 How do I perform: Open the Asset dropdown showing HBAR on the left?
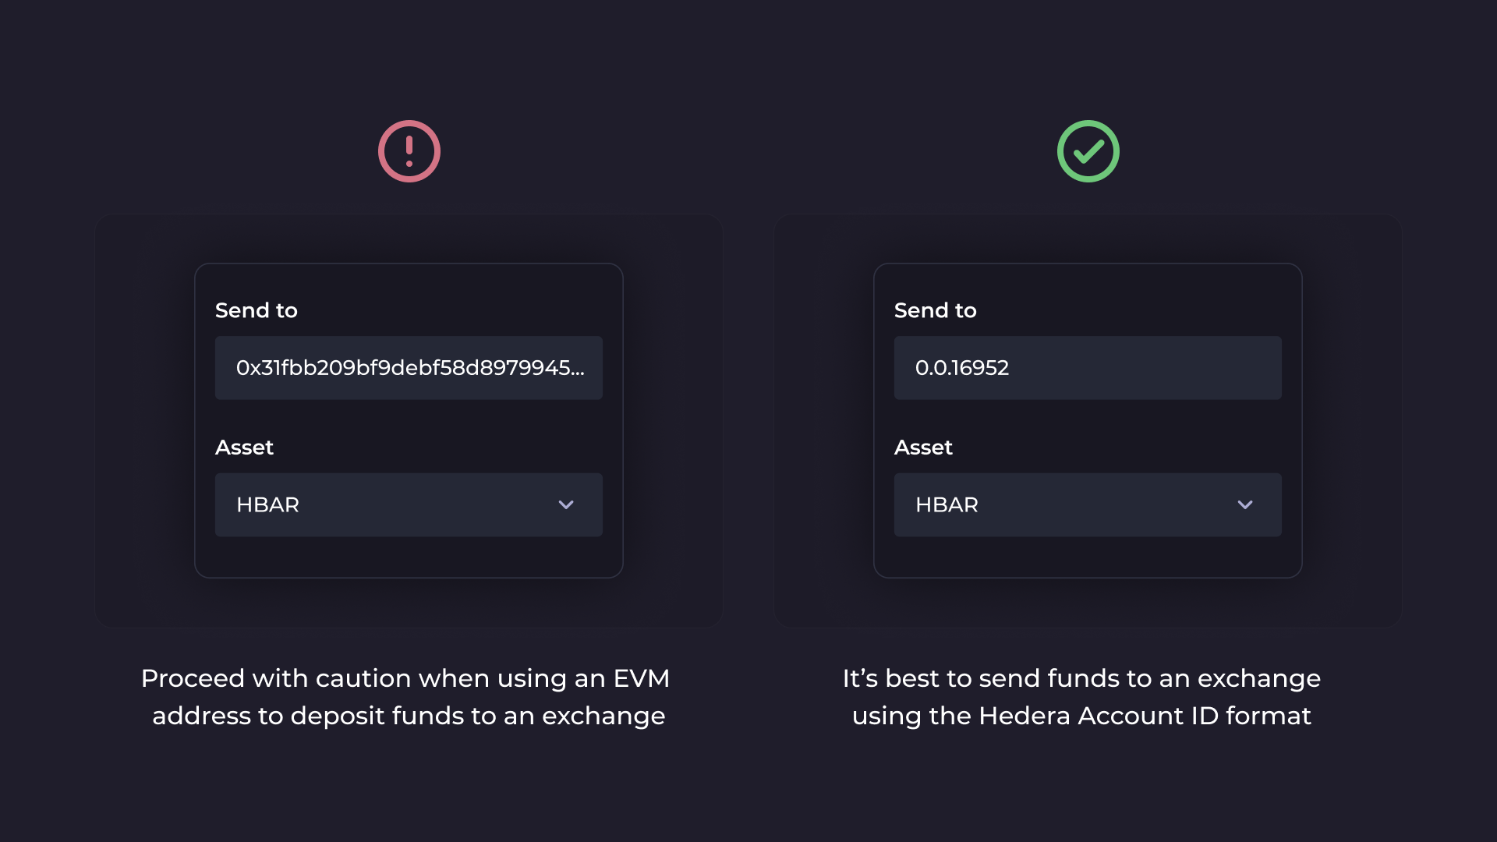(x=409, y=504)
